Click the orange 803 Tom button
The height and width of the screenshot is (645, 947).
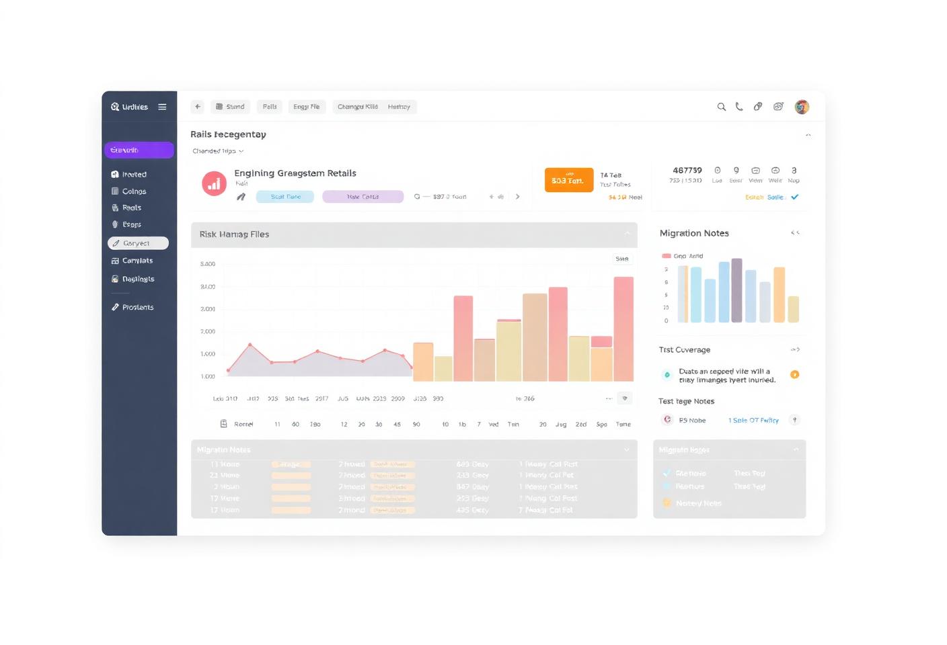(569, 180)
